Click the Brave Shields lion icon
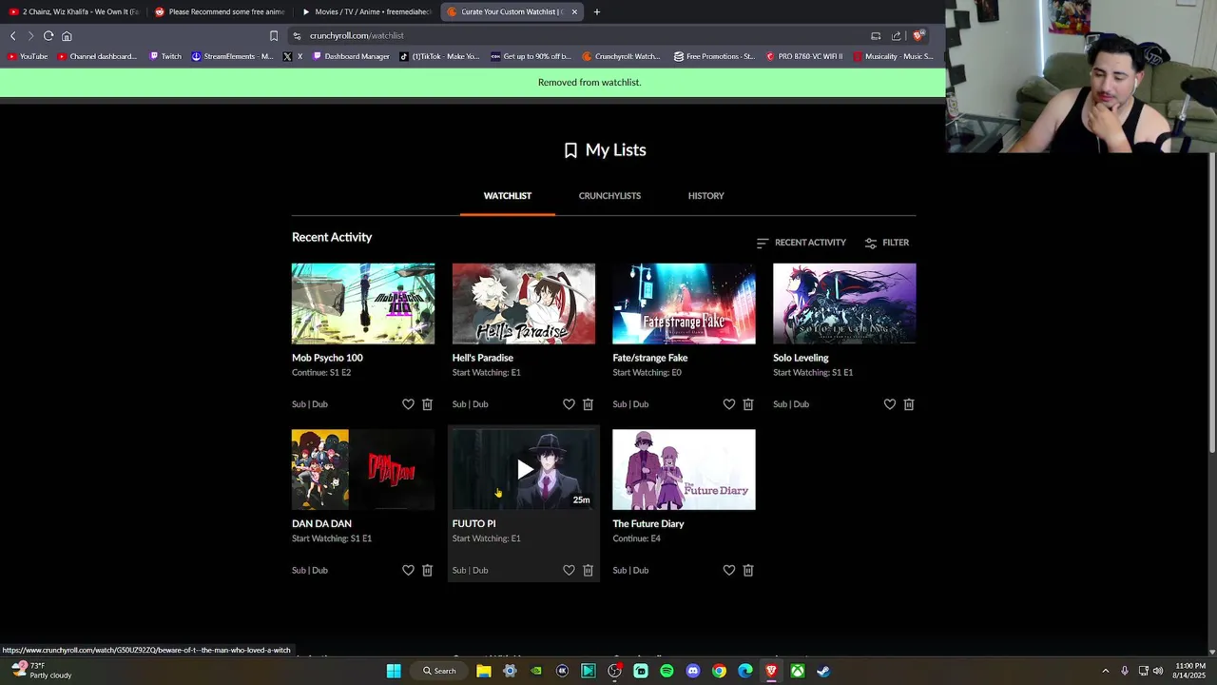 pyautogui.click(x=918, y=36)
